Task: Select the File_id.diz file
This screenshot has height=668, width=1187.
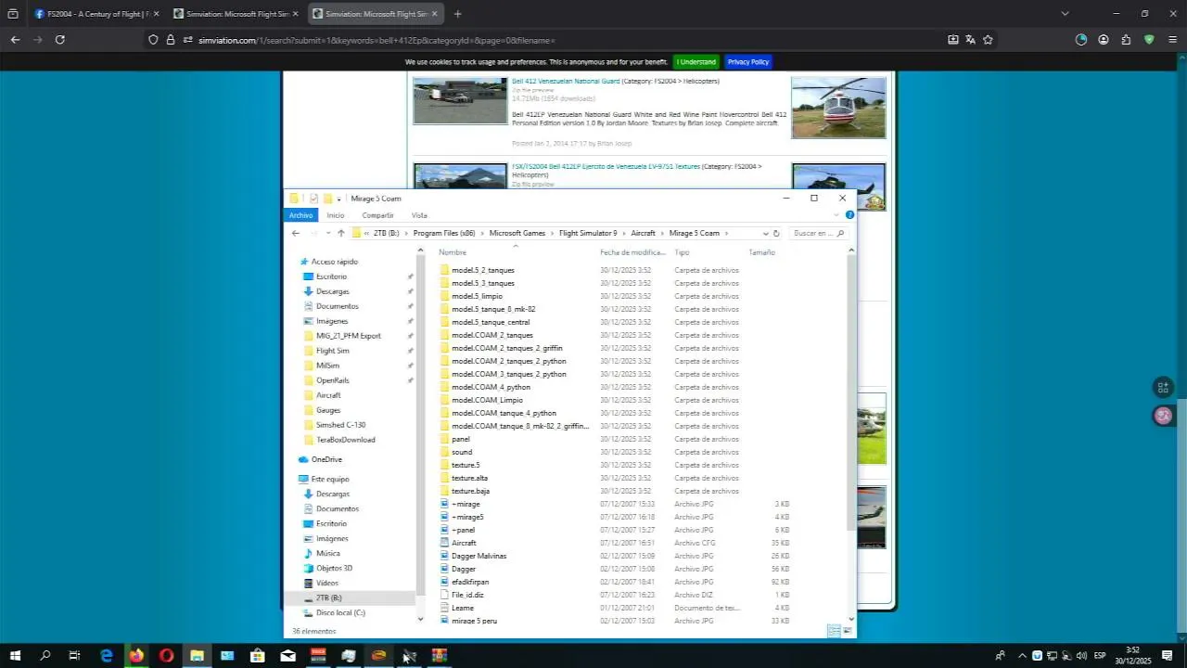Action: click(x=467, y=595)
